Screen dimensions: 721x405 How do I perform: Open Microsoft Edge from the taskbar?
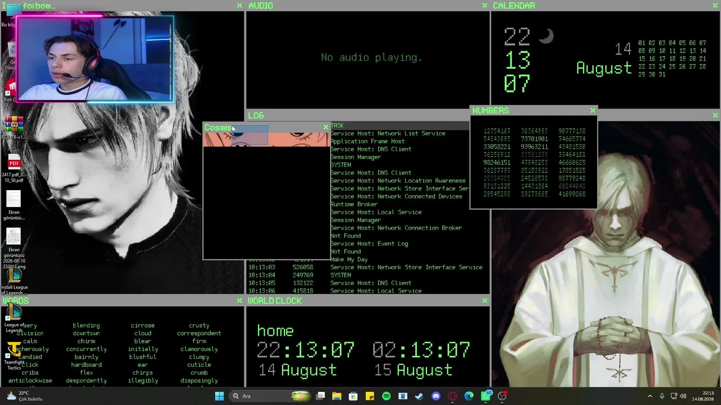[469, 396]
